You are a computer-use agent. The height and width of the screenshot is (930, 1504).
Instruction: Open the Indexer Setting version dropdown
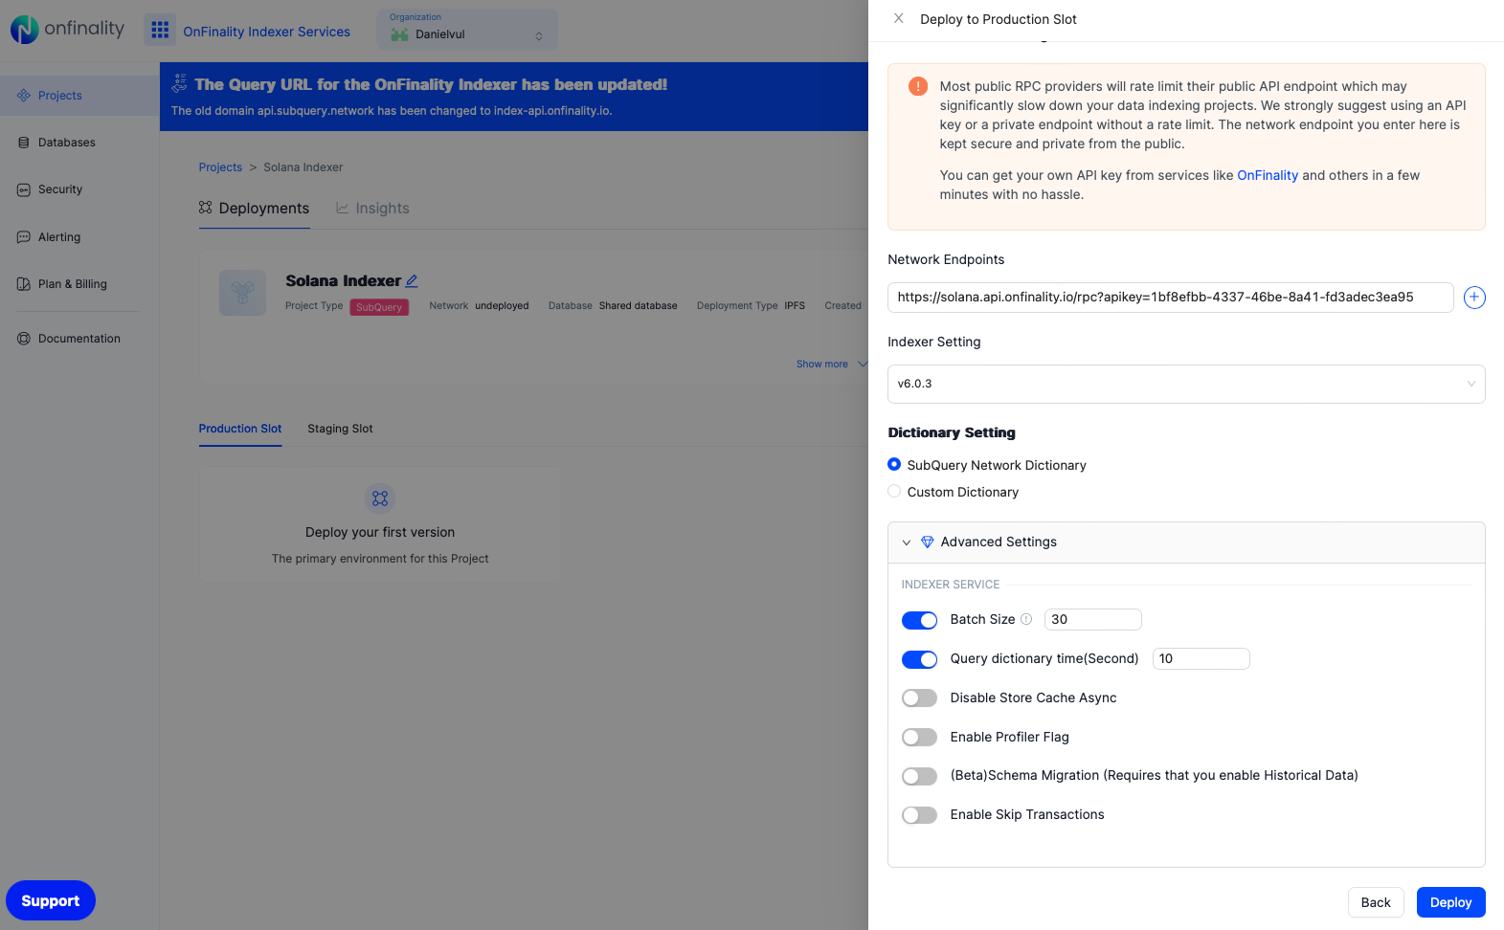[x=1185, y=384]
